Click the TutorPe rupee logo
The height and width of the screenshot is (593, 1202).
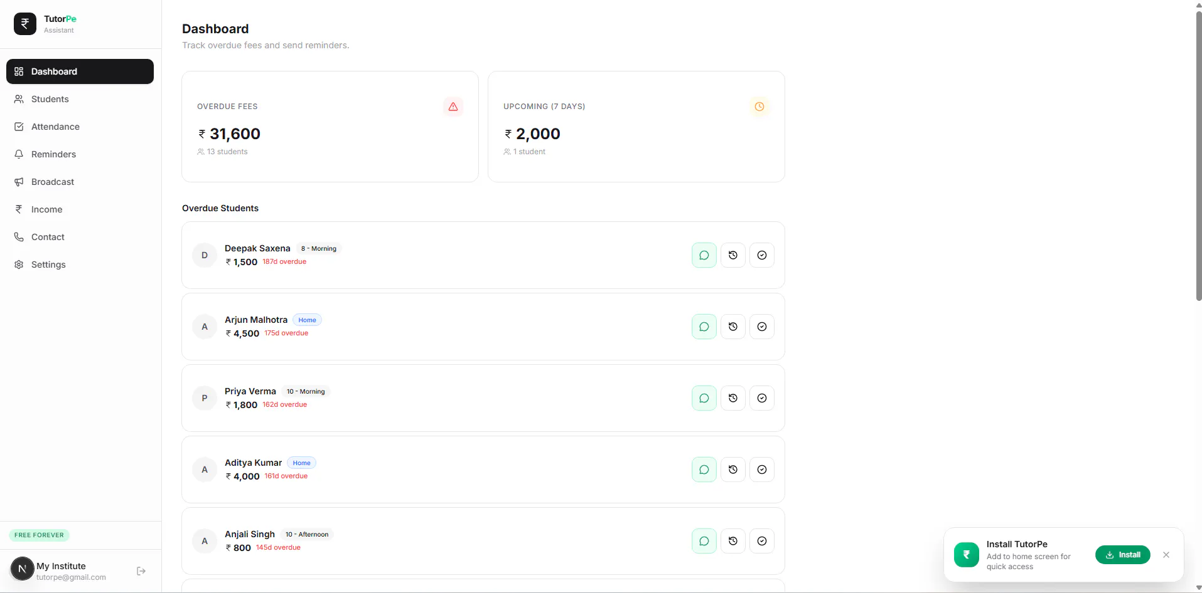coord(25,24)
